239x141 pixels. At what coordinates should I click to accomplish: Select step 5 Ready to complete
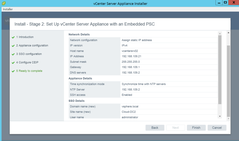click(29, 71)
